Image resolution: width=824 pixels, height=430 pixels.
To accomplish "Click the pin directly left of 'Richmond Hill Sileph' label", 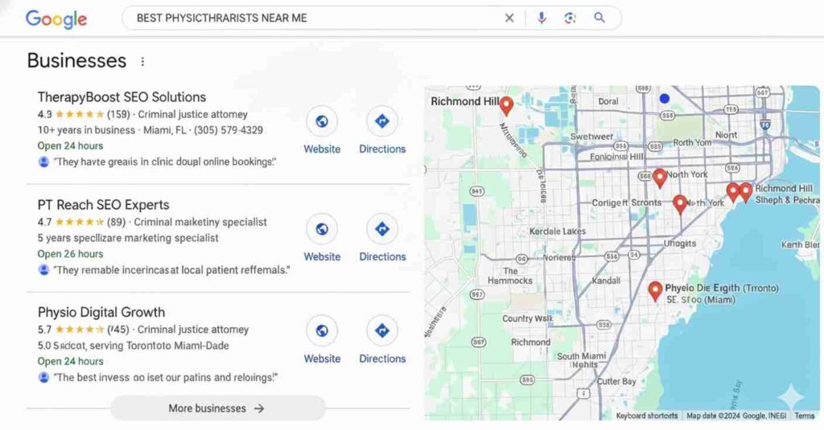I will pyautogui.click(x=745, y=193).
